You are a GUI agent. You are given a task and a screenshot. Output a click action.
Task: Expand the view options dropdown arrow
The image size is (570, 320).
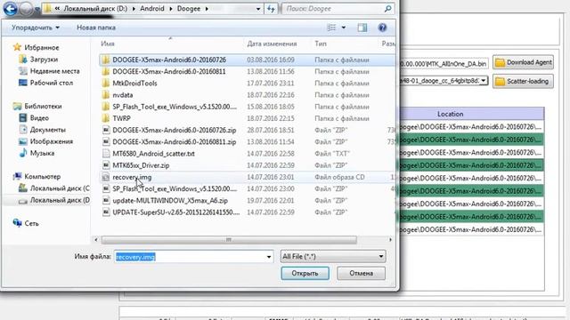click(x=344, y=28)
